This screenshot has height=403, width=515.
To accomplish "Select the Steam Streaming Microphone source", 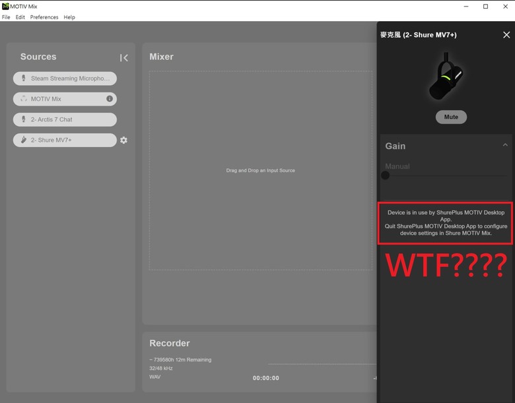I will 65,78.
